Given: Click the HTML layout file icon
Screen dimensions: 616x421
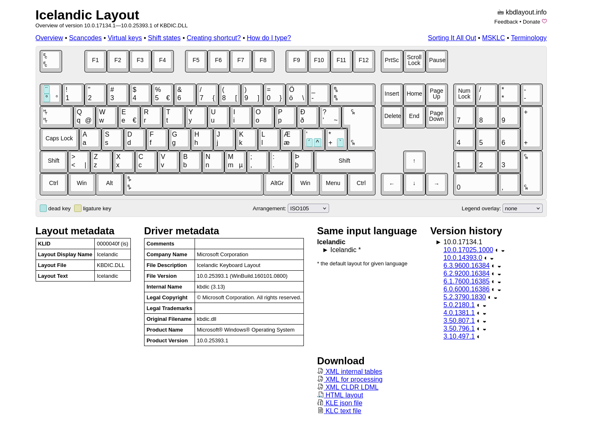Looking at the screenshot, I should (x=320, y=395).
